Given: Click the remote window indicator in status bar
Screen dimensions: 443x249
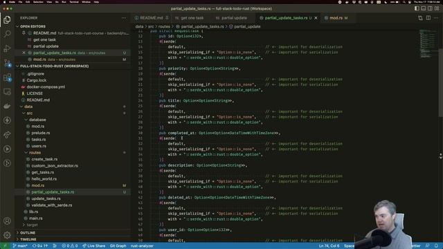Looking at the screenshot, I should coord(5,246).
